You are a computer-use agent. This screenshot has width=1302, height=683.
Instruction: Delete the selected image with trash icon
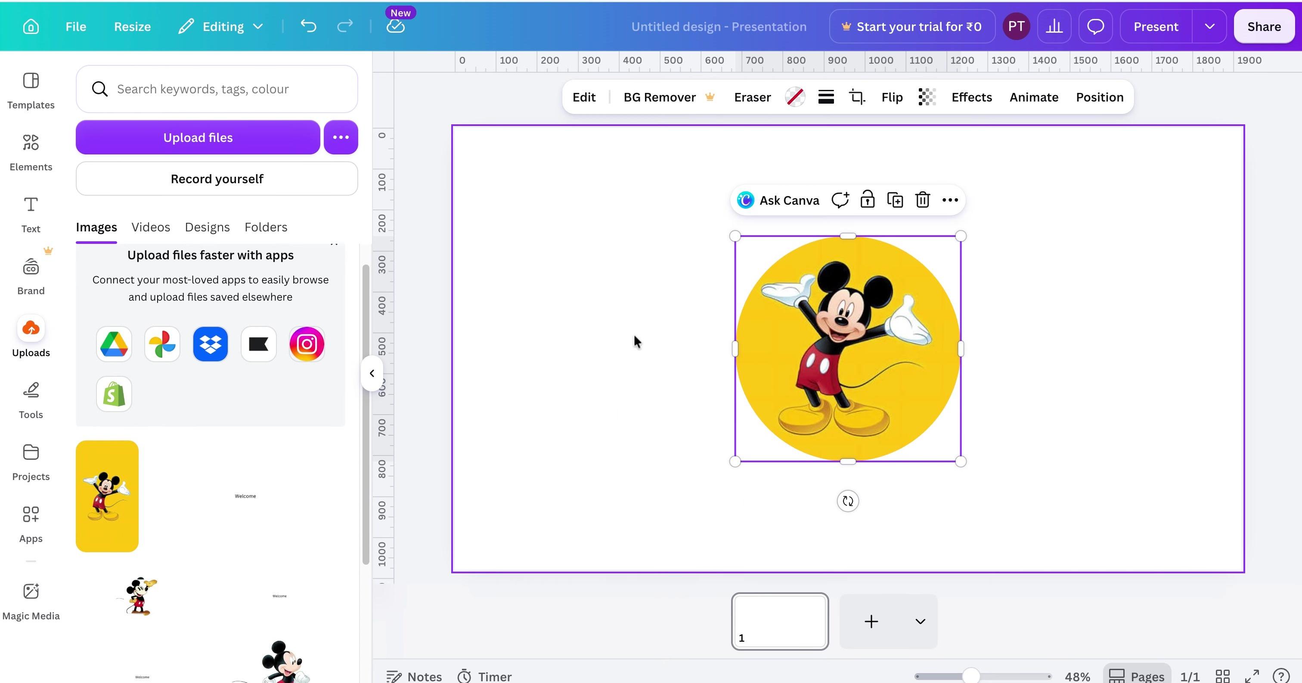[922, 200]
